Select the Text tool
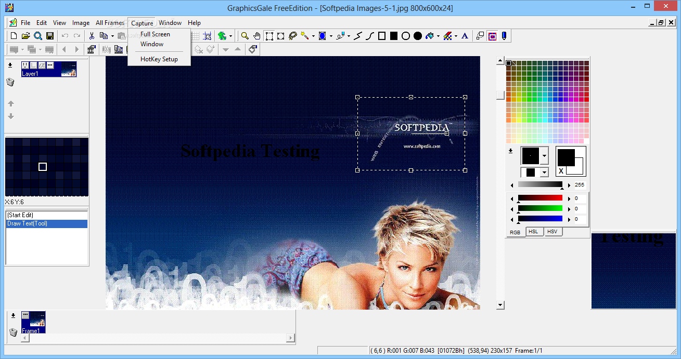The width and height of the screenshot is (681, 359). pos(465,36)
